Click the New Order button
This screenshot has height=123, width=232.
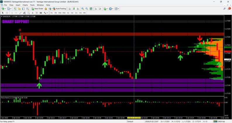(37, 9)
